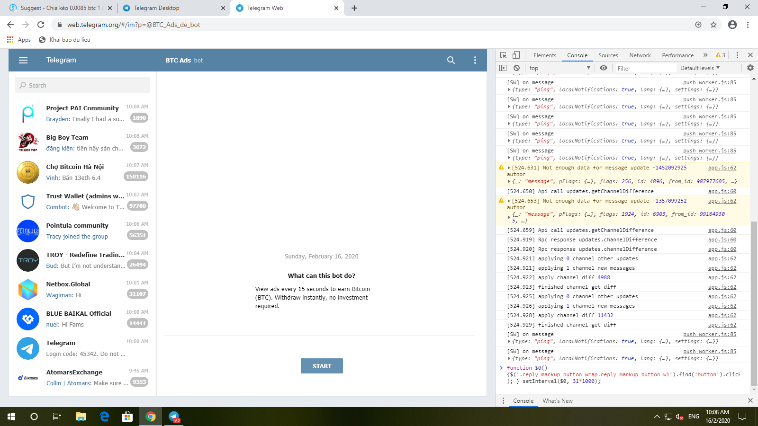Create a live expression with the eye icon
This screenshot has height=426, width=758.
pos(604,68)
